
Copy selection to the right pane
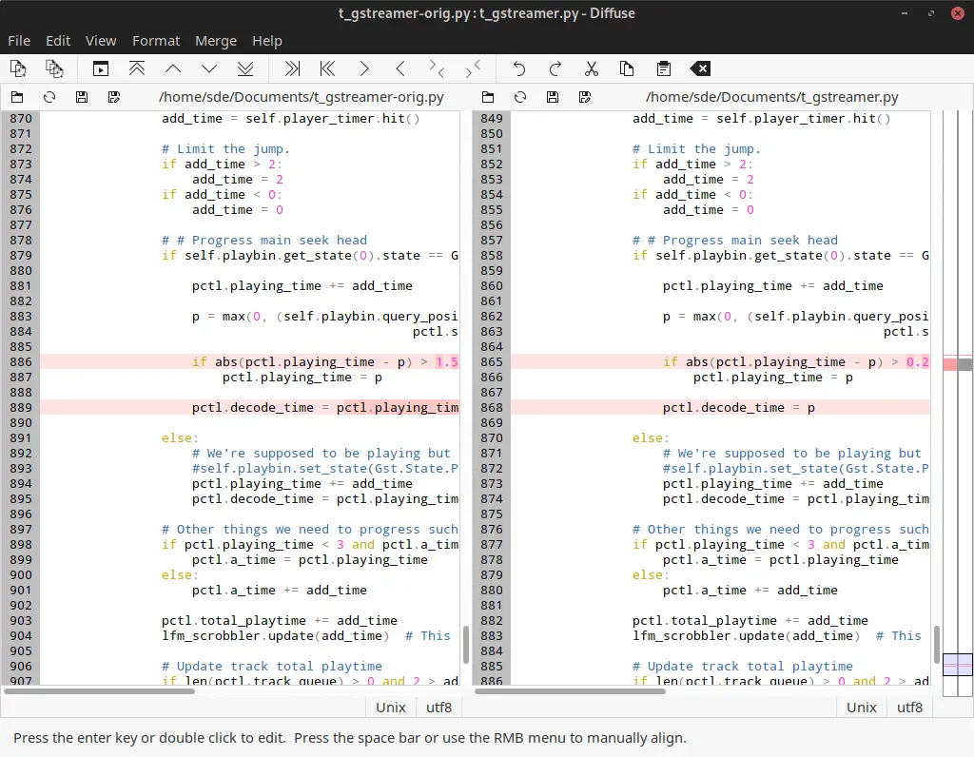(292, 68)
